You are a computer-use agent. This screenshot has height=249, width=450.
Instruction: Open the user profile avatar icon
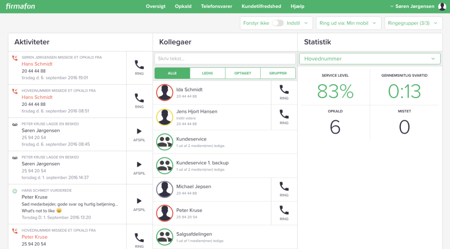click(442, 6)
